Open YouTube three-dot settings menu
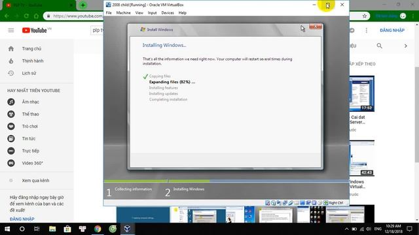Image resolution: width=419 pixels, height=235 pixels. point(367,31)
